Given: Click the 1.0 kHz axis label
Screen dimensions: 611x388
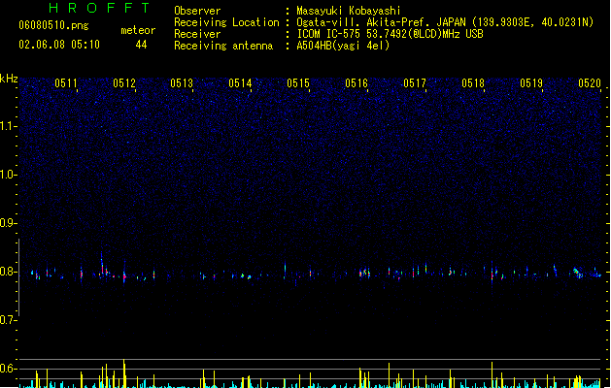Looking at the screenshot, I should [8, 175].
